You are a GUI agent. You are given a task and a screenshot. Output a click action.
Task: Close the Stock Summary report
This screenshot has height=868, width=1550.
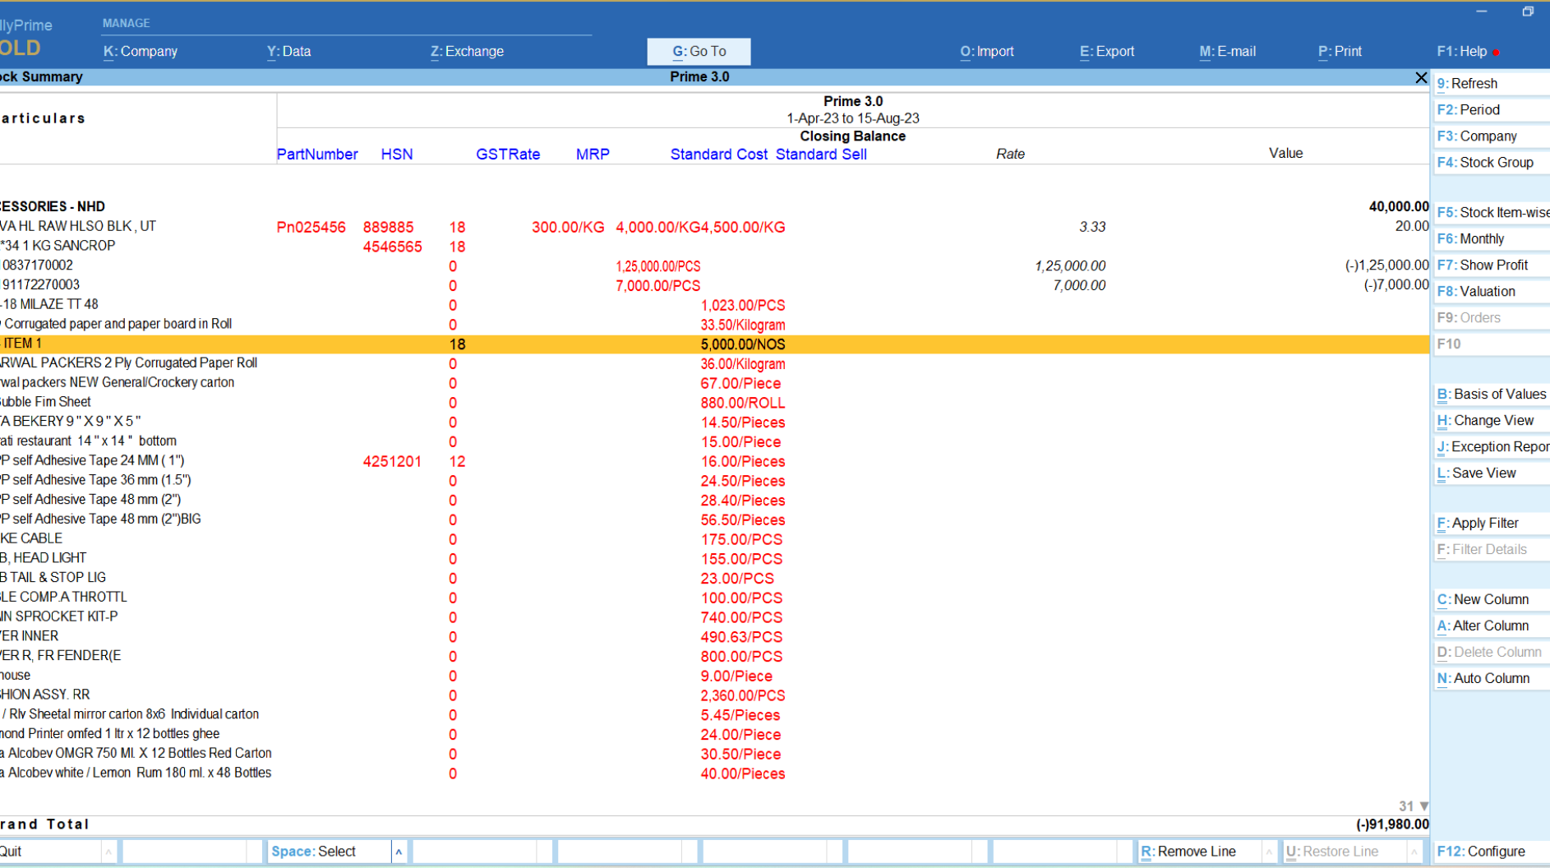pos(1421,77)
